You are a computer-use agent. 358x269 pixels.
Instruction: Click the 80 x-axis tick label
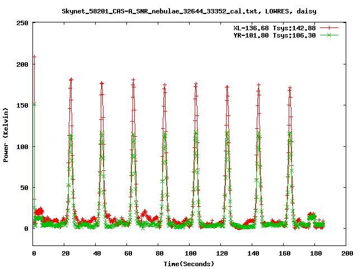[159, 253]
